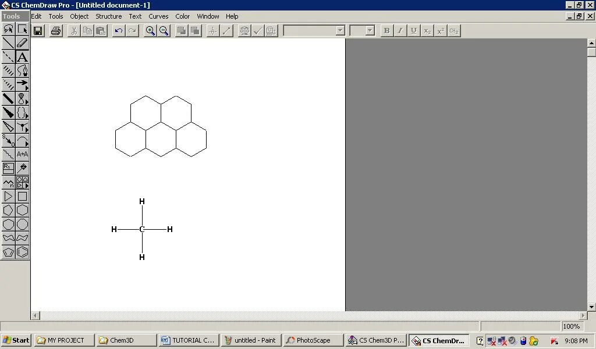Open the Color menu
The height and width of the screenshot is (349, 596).
pos(182,16)
